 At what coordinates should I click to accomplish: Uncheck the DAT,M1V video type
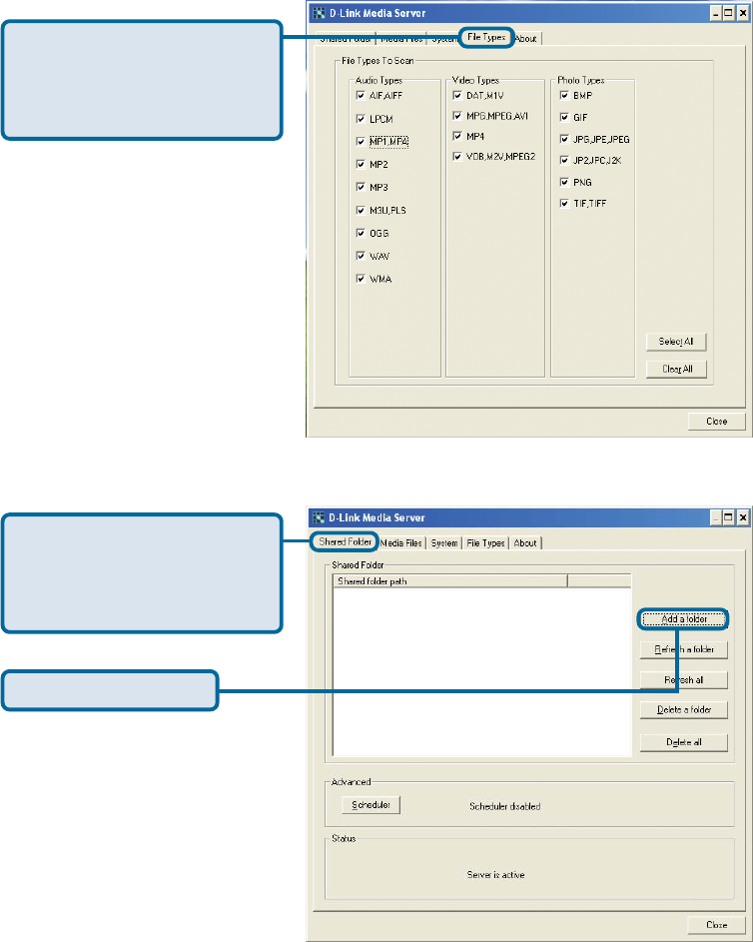click(457, 96)
